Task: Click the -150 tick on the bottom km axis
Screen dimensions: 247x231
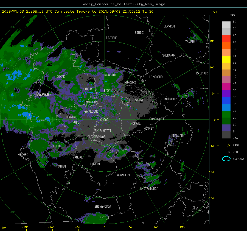Action: coord(25,227)
